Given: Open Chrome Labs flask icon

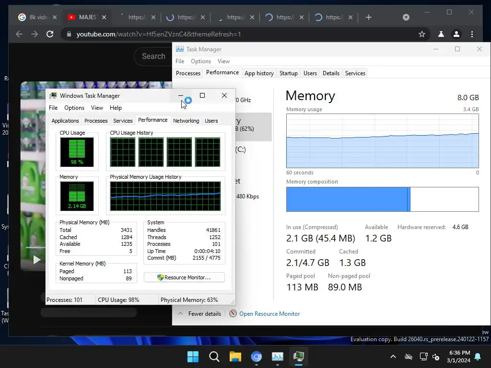Looking at the screenshot, I should (x=441, y=34).
